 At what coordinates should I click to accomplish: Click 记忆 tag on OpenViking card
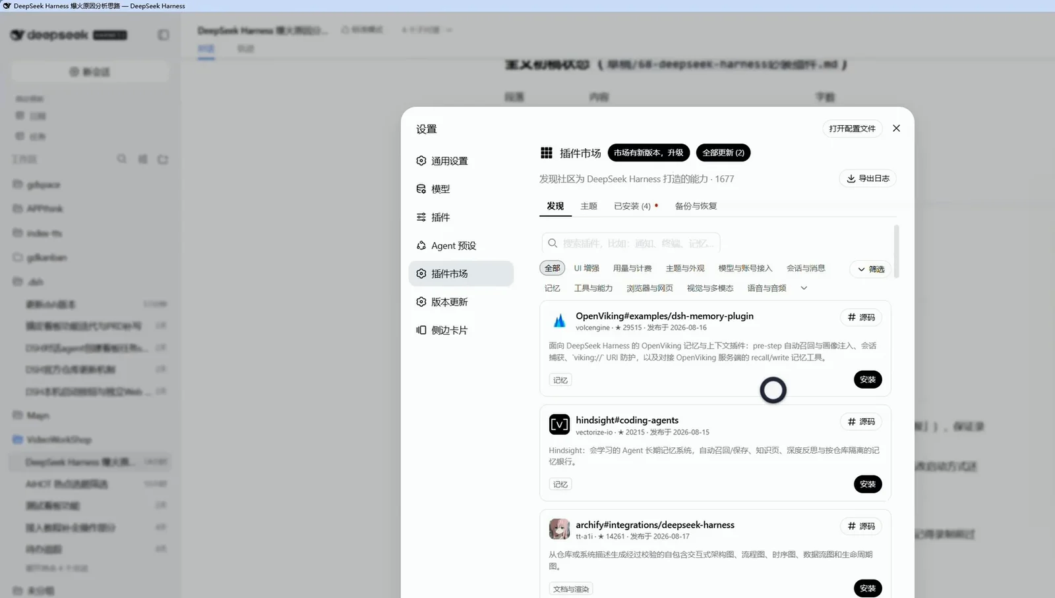coord(560,380)
